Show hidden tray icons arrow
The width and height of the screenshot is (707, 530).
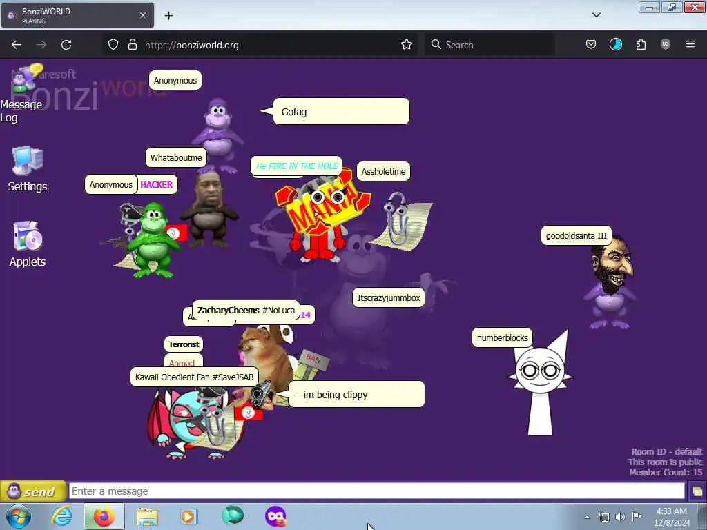[x=587, y=517]
